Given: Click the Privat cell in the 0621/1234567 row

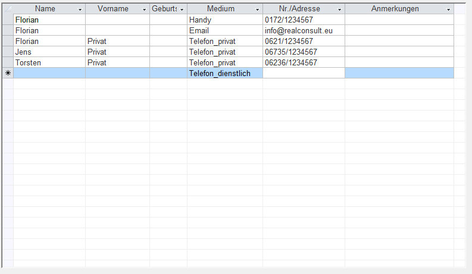Looking at the screenshot, I should 118,41.
